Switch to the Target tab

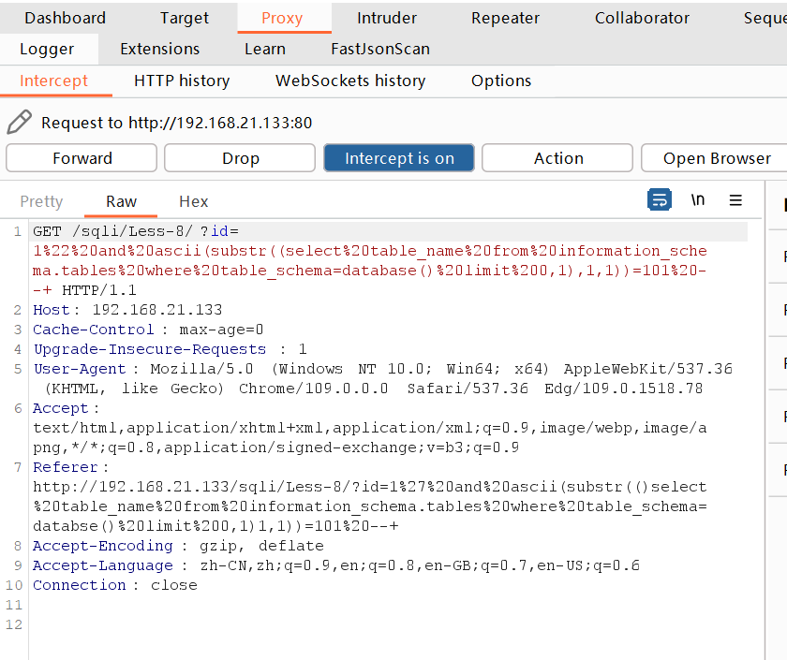point(185,18)
